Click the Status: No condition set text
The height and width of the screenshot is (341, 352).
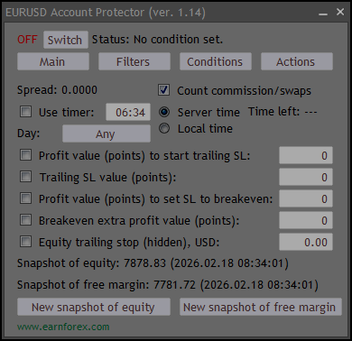pos(157,40)
